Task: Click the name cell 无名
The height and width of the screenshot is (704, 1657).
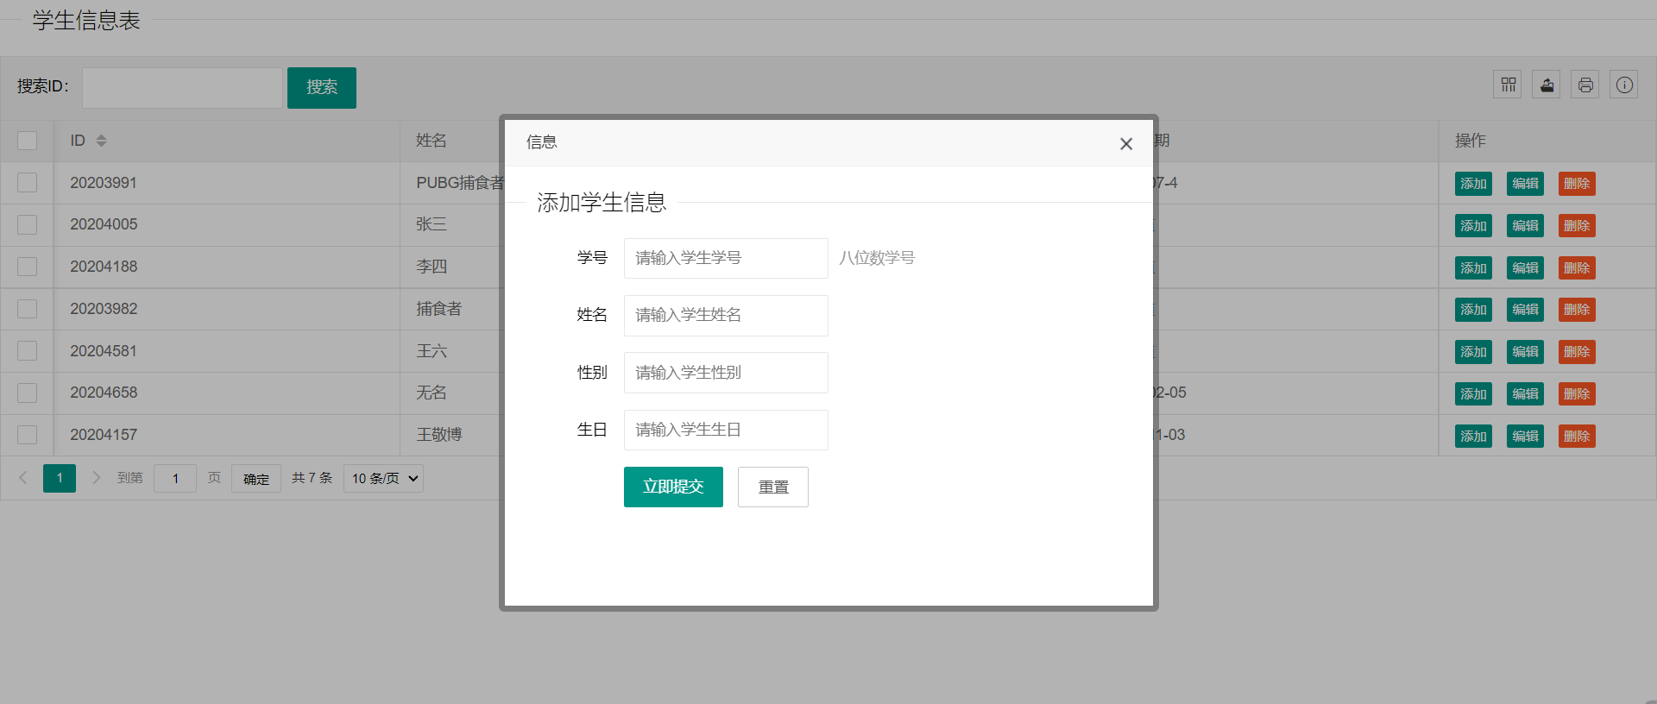Action: (432, 393)
